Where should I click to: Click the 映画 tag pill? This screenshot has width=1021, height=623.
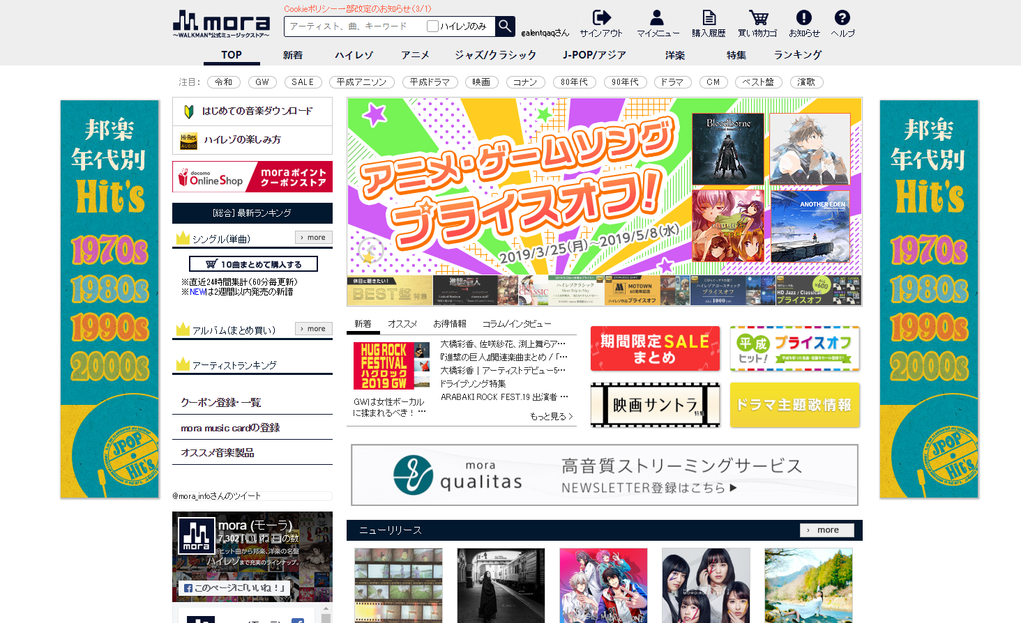coord(481,82)
